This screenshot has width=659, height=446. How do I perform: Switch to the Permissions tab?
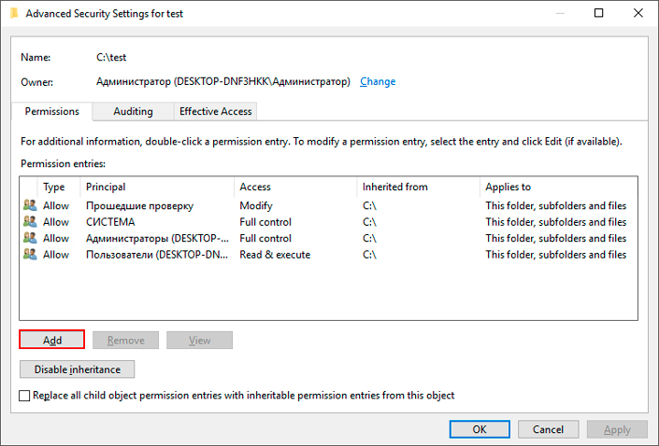pyautogui.click(x=51, y=112)
